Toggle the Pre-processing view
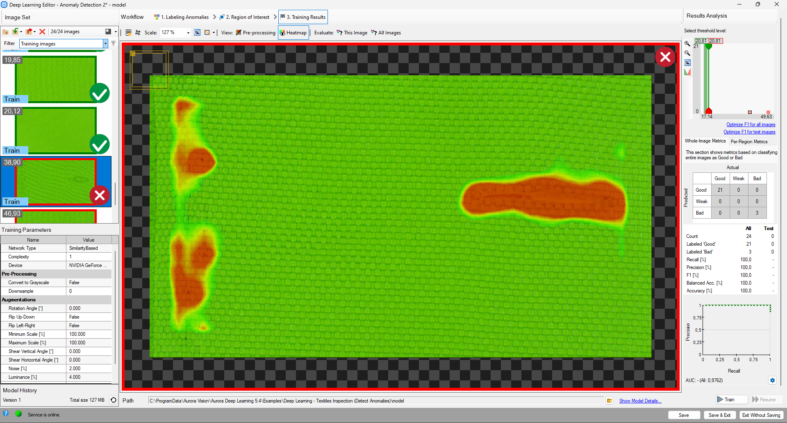Screen dimensions: 787x423 pos(255,33)
